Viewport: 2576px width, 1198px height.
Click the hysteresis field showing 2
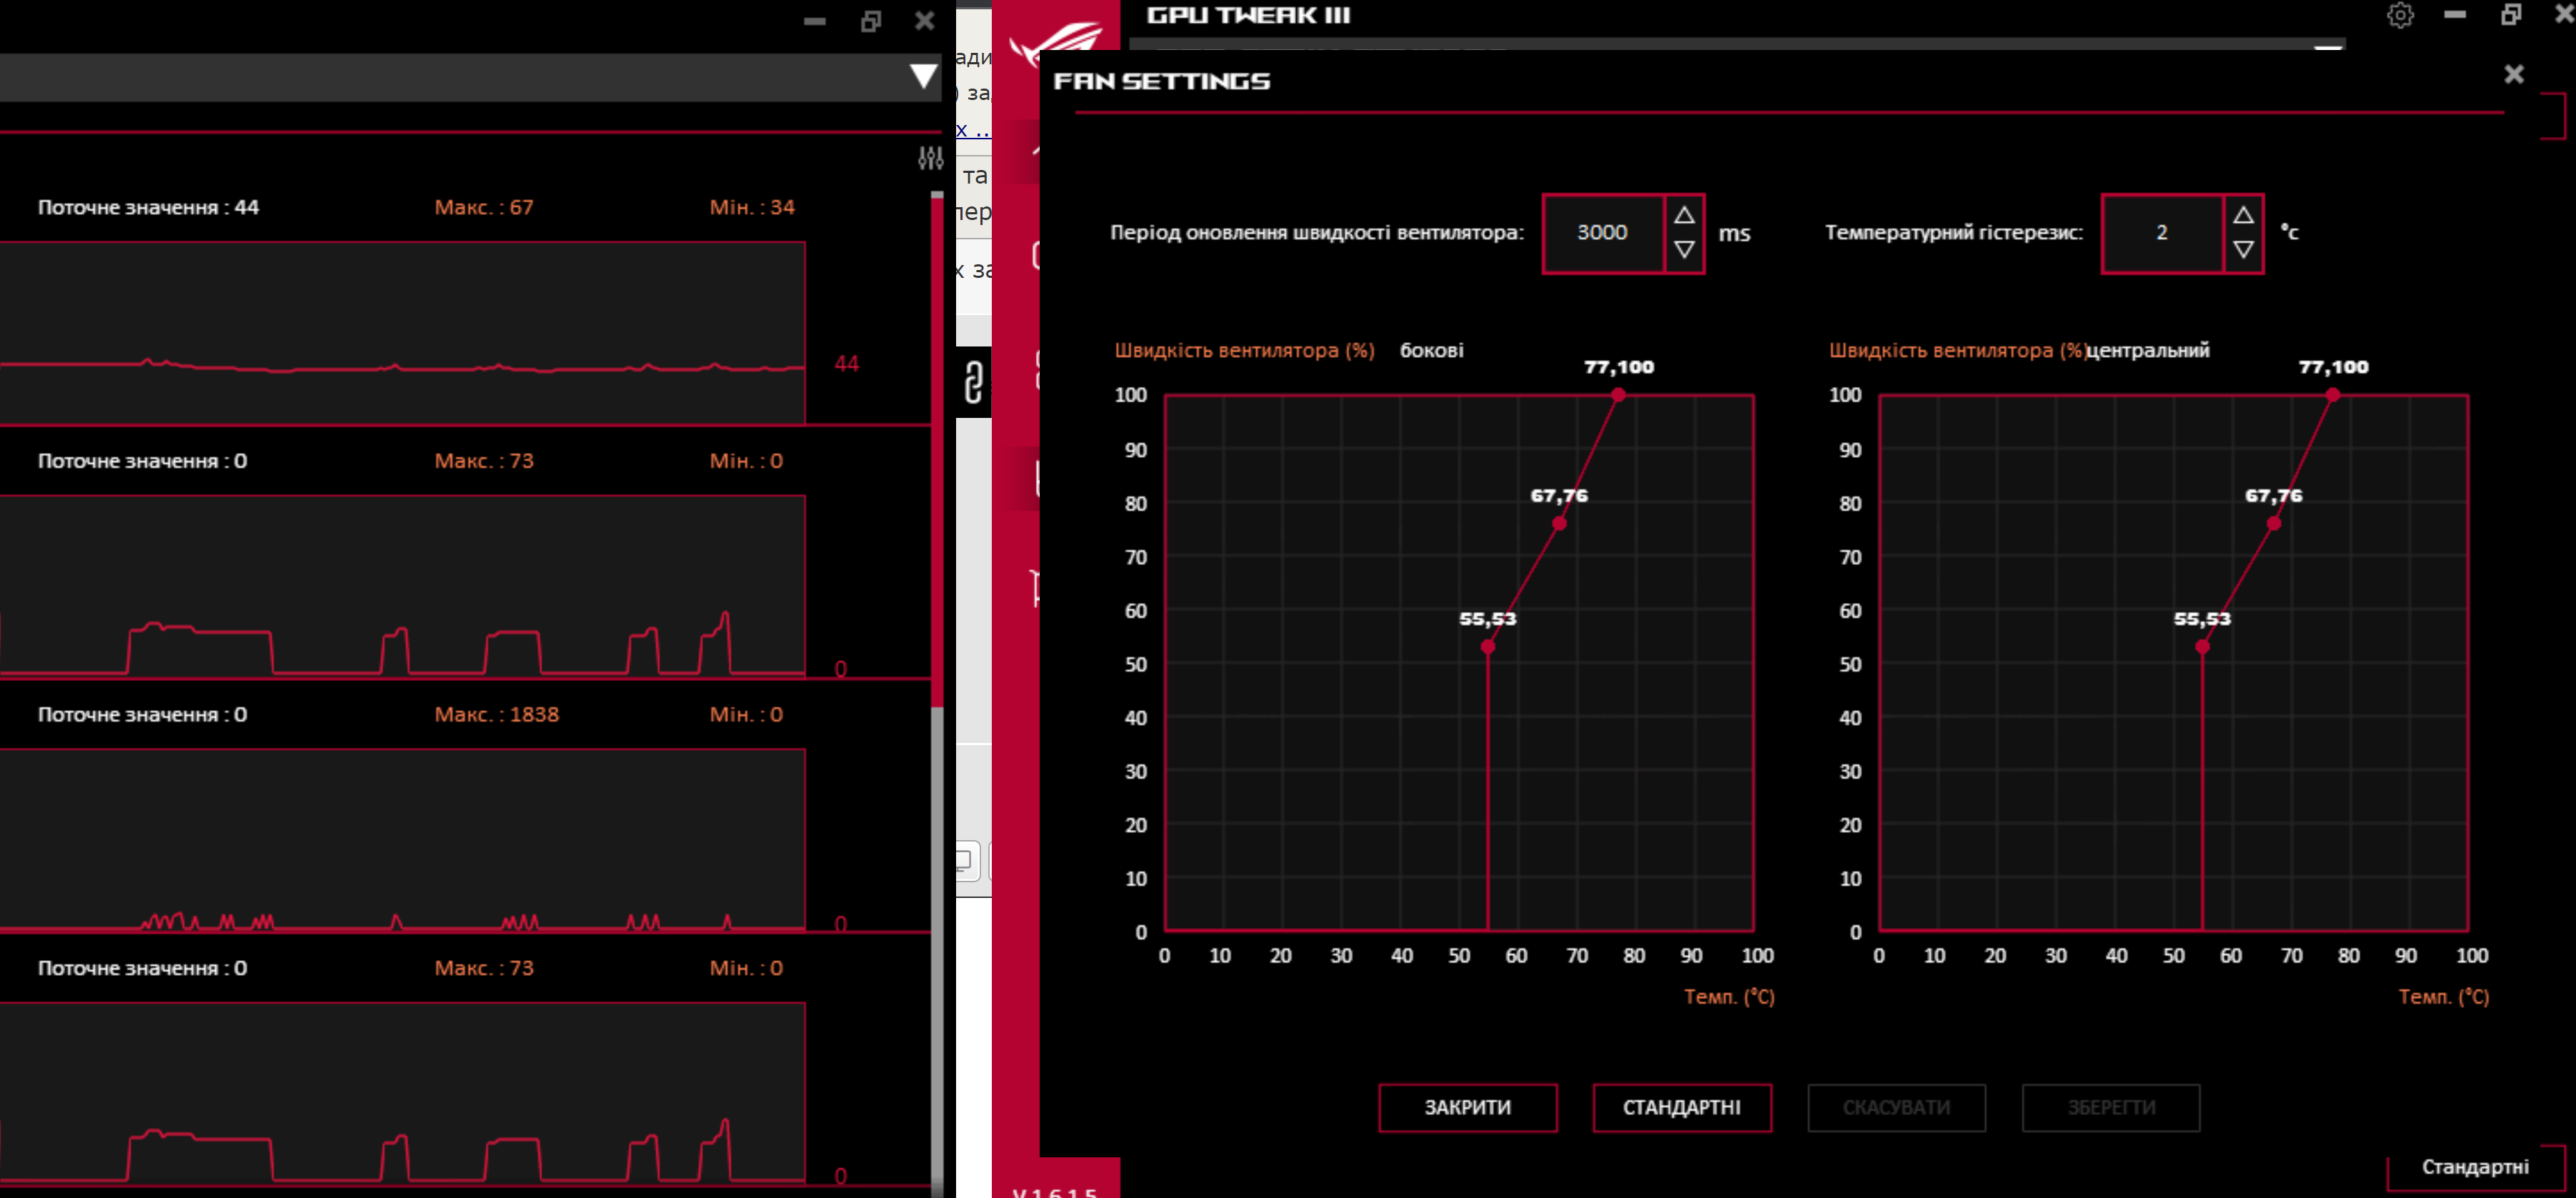pyautogui.click(x=2162, y=233)
